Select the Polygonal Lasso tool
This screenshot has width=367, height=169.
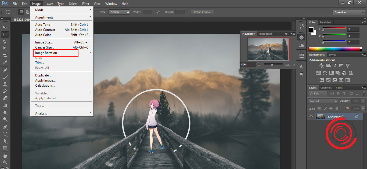(5, 42)
